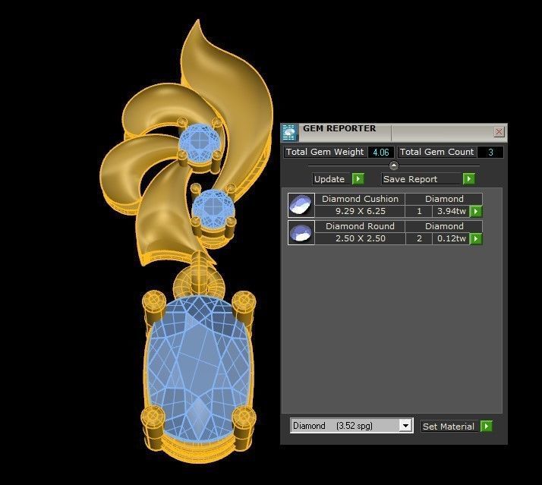This screenshot has width=542, height=485.
Task: Click the 3.94tw weight cell
Action: point(451,211)
